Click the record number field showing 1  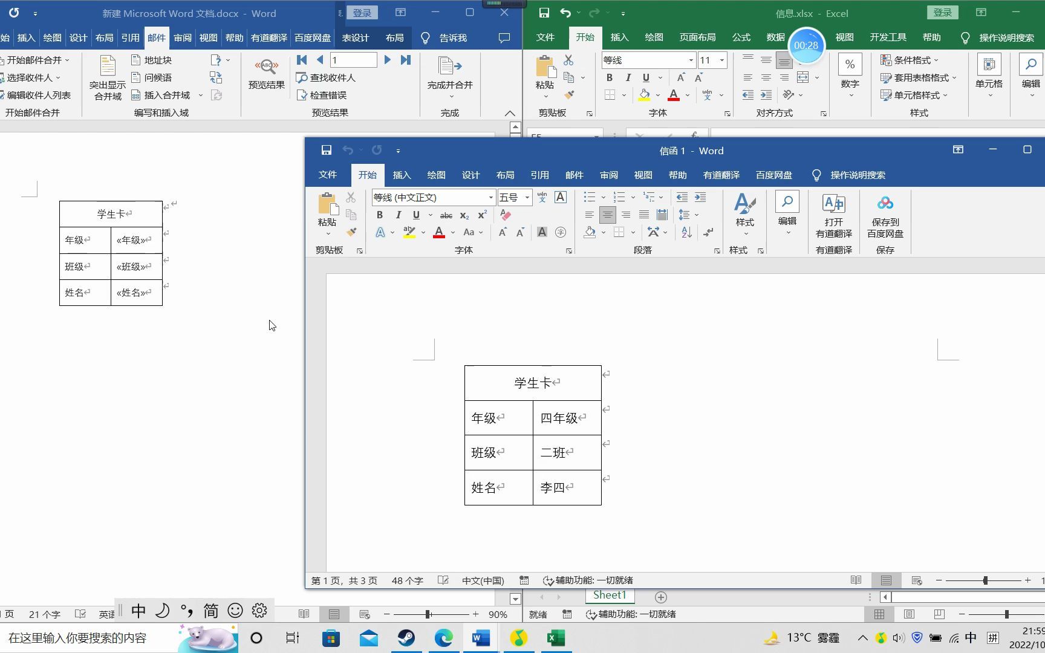(x=354, y=60)
